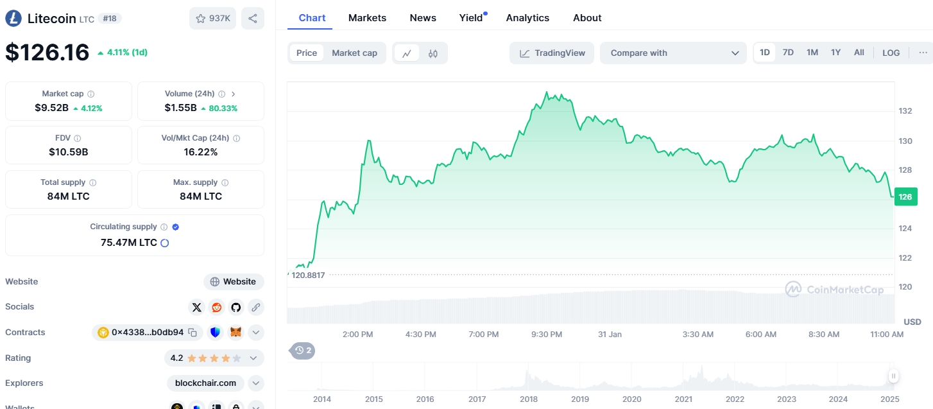Copy the contract address 0x4338...b0db94
The height and width of the screenshot is (409, 933).
coord(192,333)
